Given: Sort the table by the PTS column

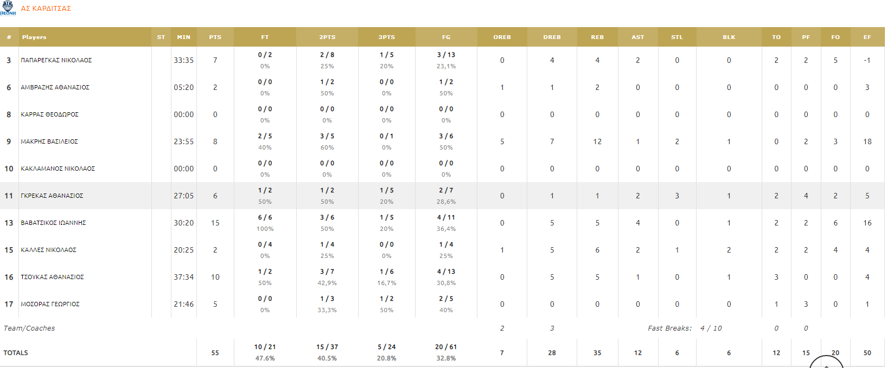Looking at the screenshot, I should point(215,37).
